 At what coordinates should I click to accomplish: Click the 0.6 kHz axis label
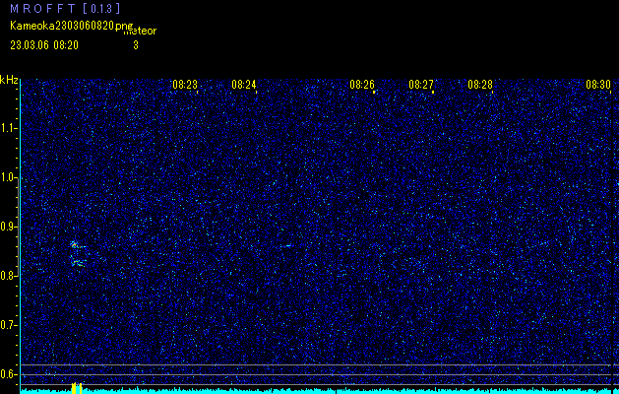point(9,374)
